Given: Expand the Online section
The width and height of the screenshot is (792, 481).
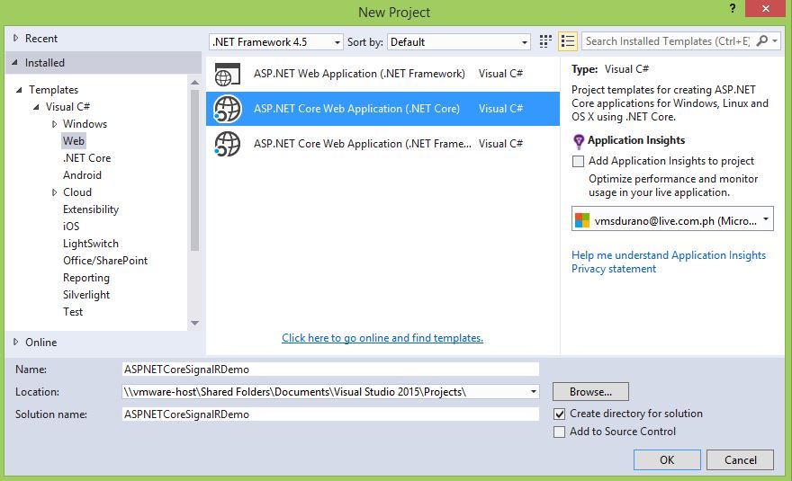Looking at the screenshot, I should 15,342.
